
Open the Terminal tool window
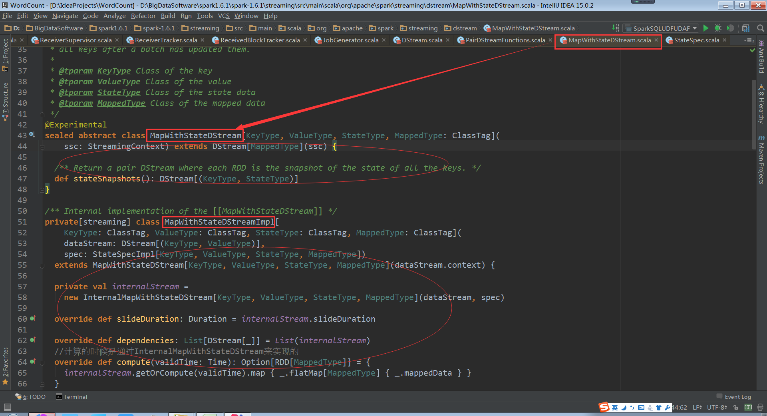tap(72, 397)
